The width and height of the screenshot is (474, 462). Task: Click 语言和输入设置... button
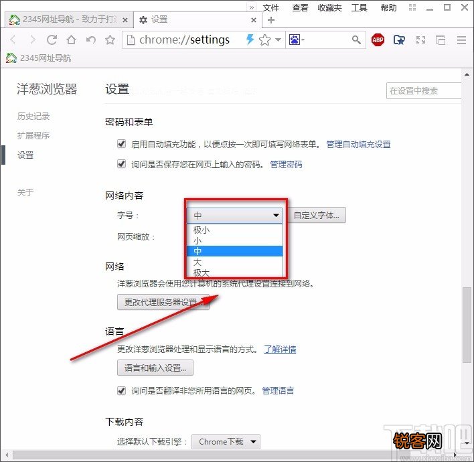click(x=155, y=368)
